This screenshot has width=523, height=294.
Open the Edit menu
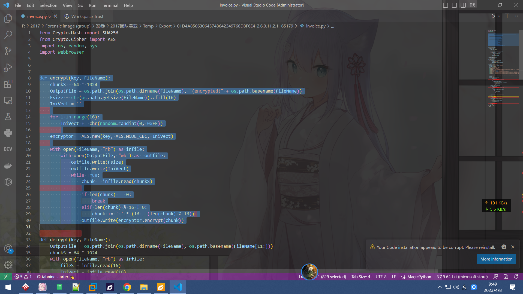tap(30, 5)
